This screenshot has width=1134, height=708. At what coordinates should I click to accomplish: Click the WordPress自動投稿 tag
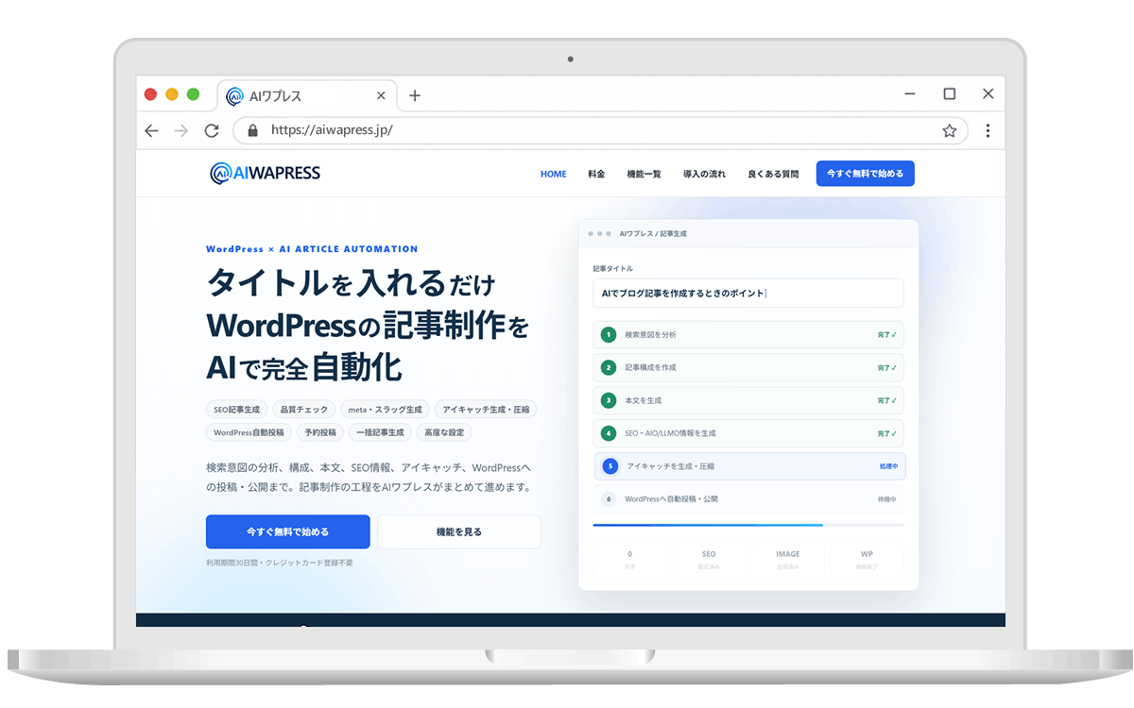pos(249,432)
